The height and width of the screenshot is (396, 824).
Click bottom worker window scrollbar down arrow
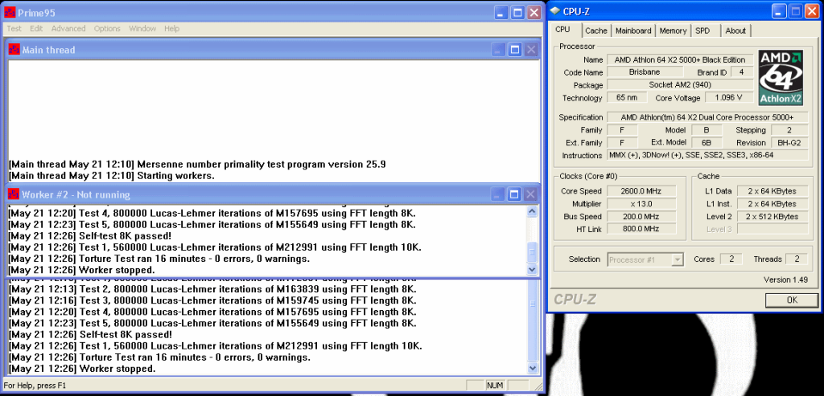click(x=534, y=368)
